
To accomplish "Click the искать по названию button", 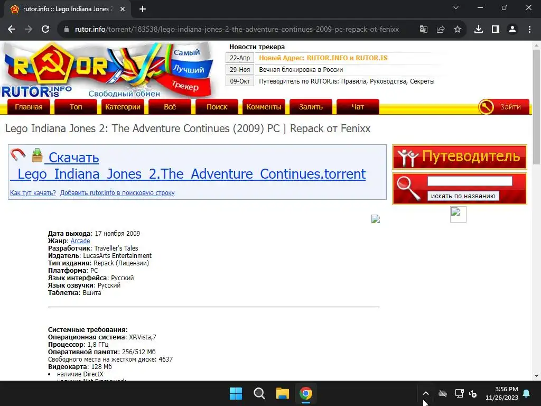I will (x=463, y=196).
